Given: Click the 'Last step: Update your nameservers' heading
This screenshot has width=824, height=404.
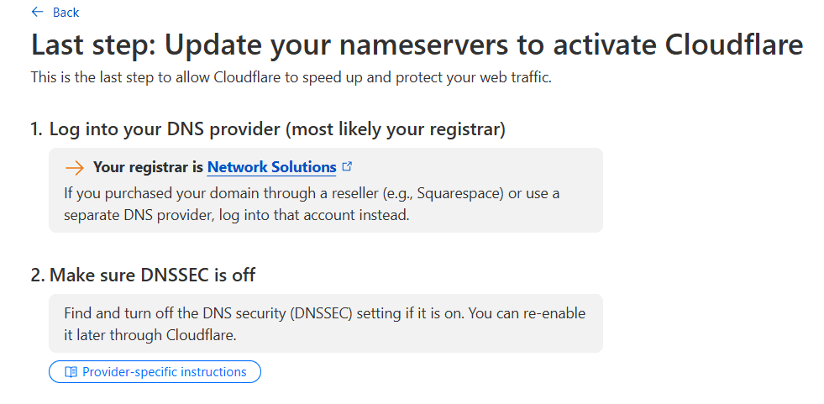Looking at the screenshot, I should tap(417, 45).
